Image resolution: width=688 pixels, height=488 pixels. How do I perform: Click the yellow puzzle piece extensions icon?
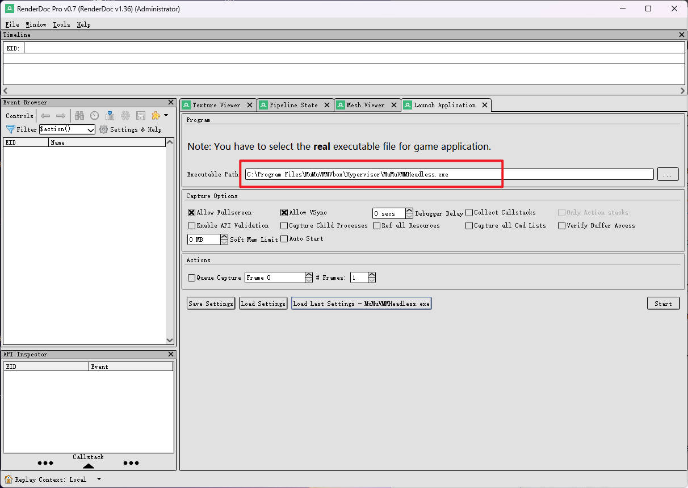(x=156, y=116)
